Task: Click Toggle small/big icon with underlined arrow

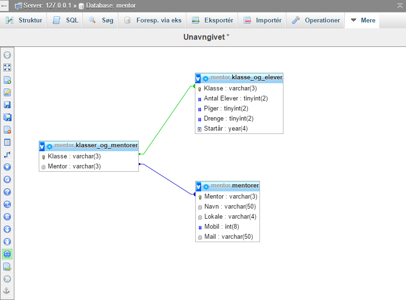Action: (x=7, y=242)
